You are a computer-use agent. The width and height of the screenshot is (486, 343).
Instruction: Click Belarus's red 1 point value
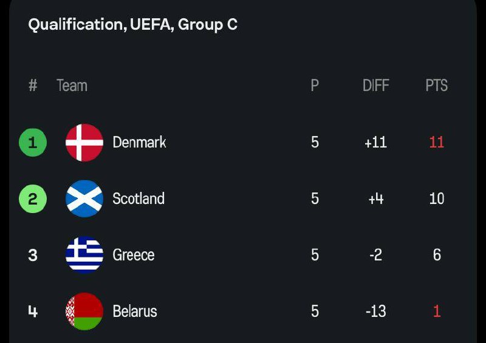[436, 311]
